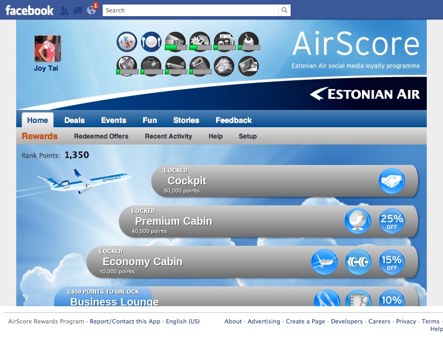This screenshot has height=338, width=443.
Task: Switch to the Home tab
Action: tap(38, 120)
